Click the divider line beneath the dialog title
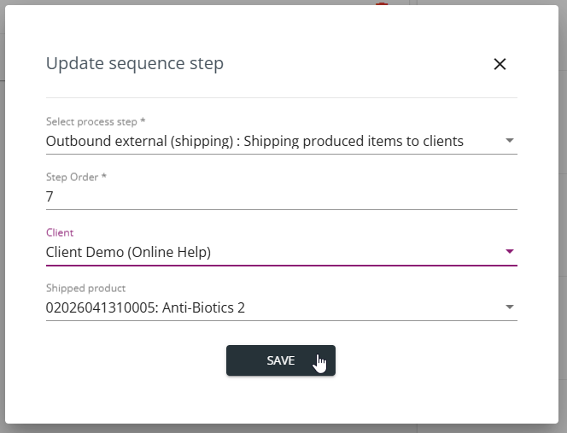567x433 pixels. pyautogui.click(x=281, y=97)
